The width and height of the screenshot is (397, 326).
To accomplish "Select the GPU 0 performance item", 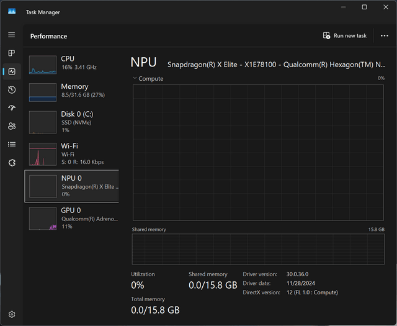I will tap(72, 219).
